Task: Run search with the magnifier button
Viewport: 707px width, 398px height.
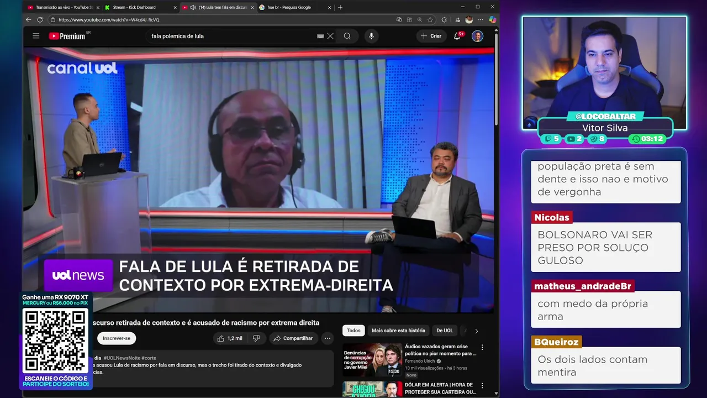Action: 347,36
